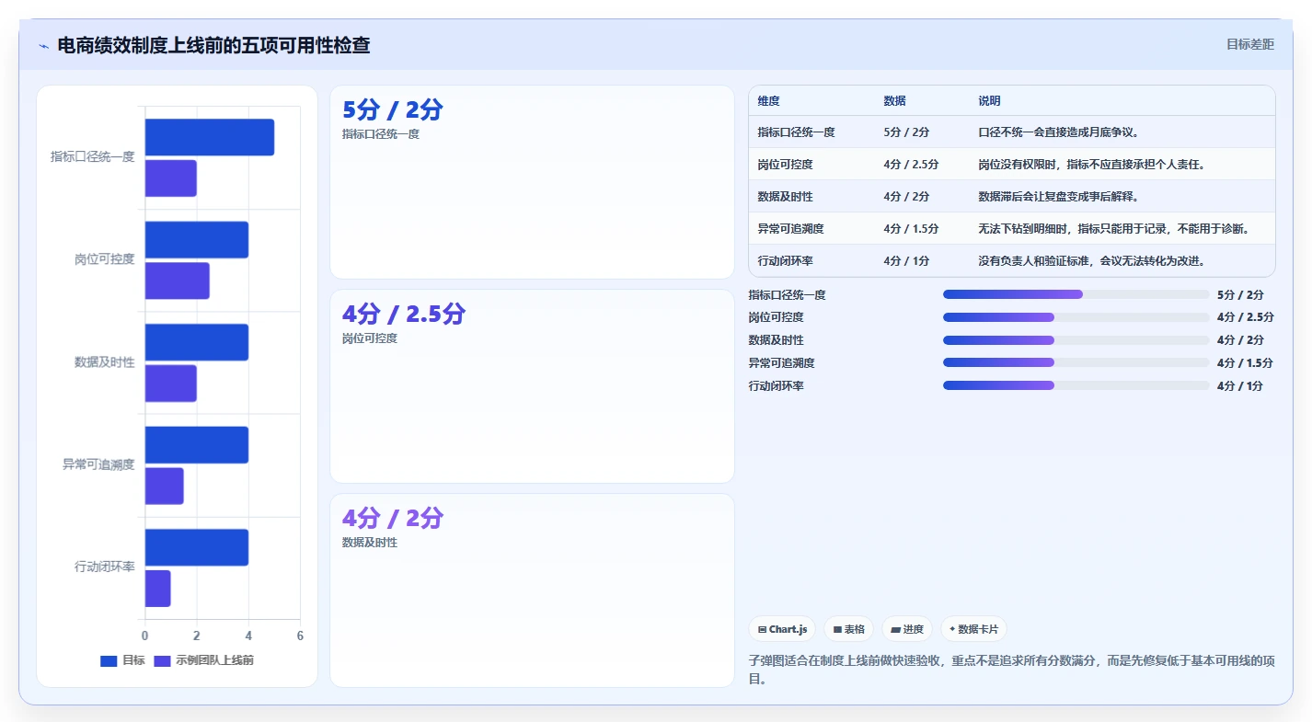
Task: Click the note 岗位没有权限时，指标不应直接承担个人责任。
Action: point(1091,165)
